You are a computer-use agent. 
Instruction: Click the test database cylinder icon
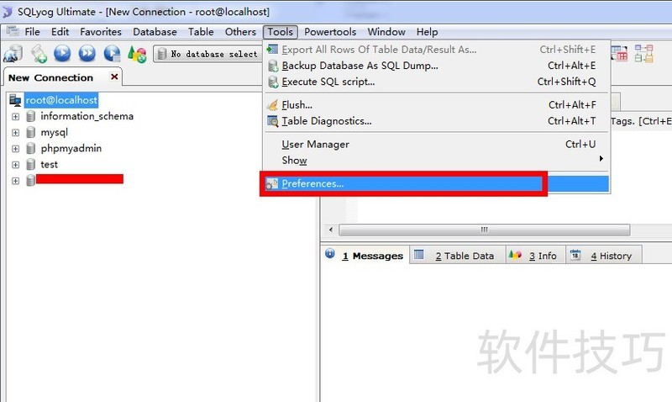click(x=30, y=164)
